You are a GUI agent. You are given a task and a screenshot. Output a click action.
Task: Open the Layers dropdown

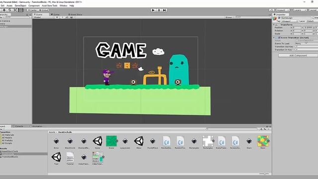click(x=300, y=10)
